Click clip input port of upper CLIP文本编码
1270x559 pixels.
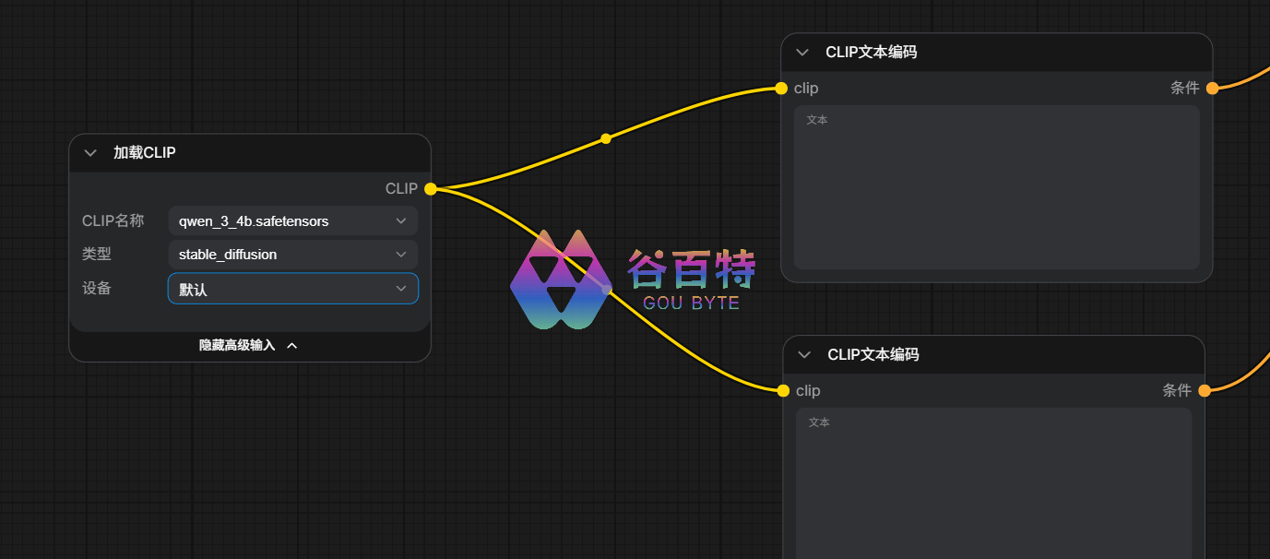tap(781, 89)
